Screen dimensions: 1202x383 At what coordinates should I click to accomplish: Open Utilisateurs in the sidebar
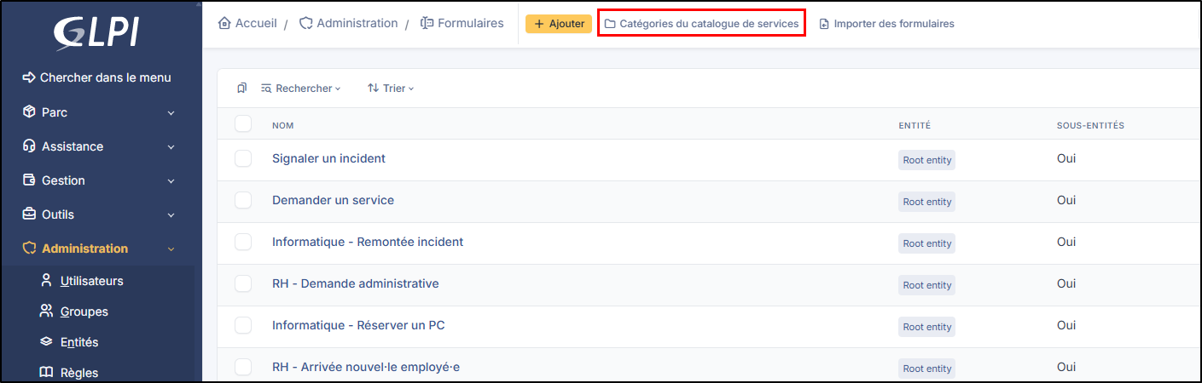coord(92,281)
